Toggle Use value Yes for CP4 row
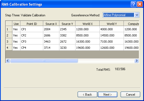 point(16,47)
